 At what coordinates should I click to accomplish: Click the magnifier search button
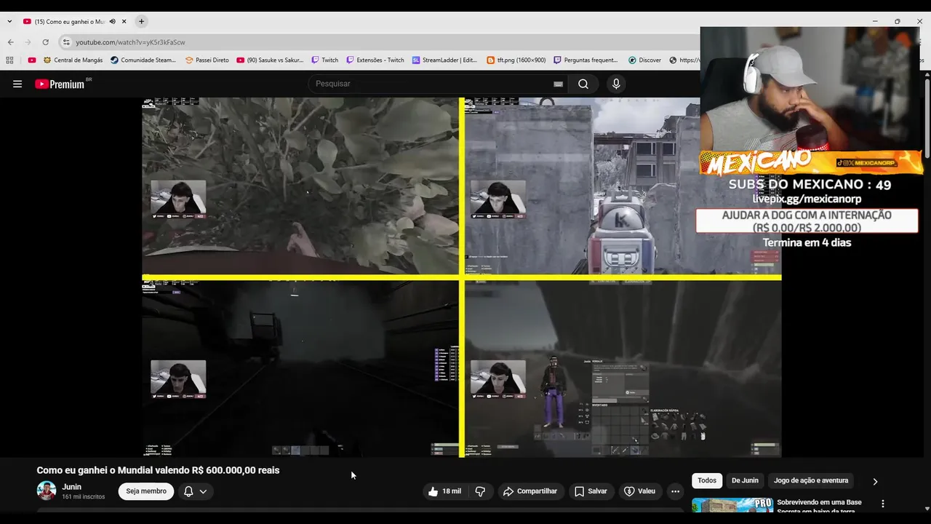(583, 84)
